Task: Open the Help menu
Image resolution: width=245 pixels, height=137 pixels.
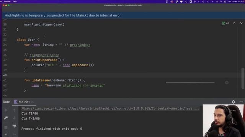Action: pyautogui.click(x=15, y=2)
